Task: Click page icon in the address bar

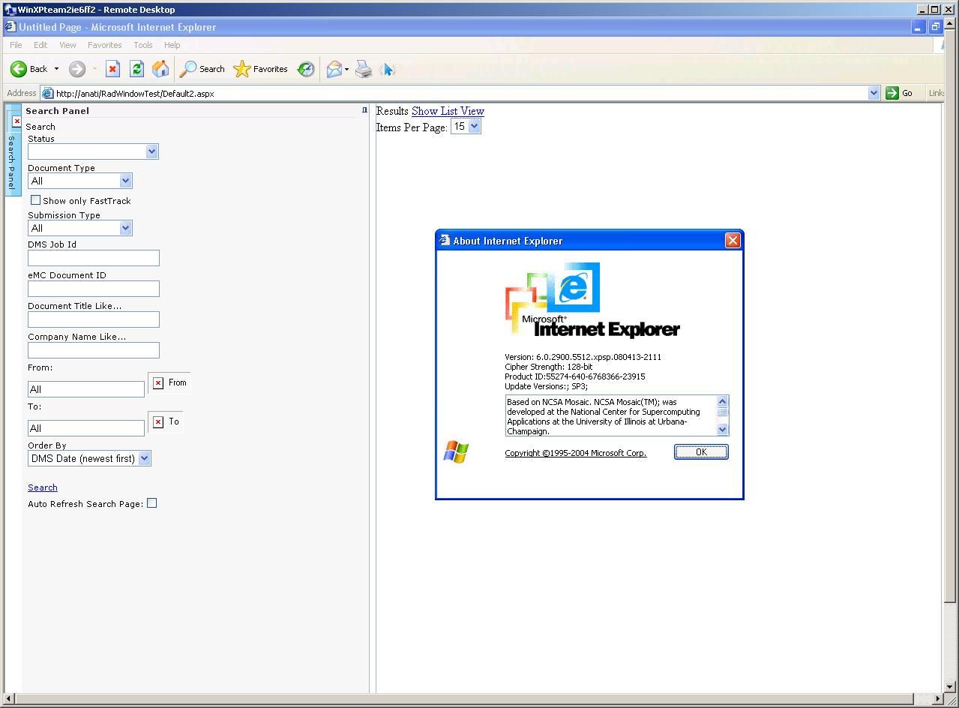Action: (48, 94)
